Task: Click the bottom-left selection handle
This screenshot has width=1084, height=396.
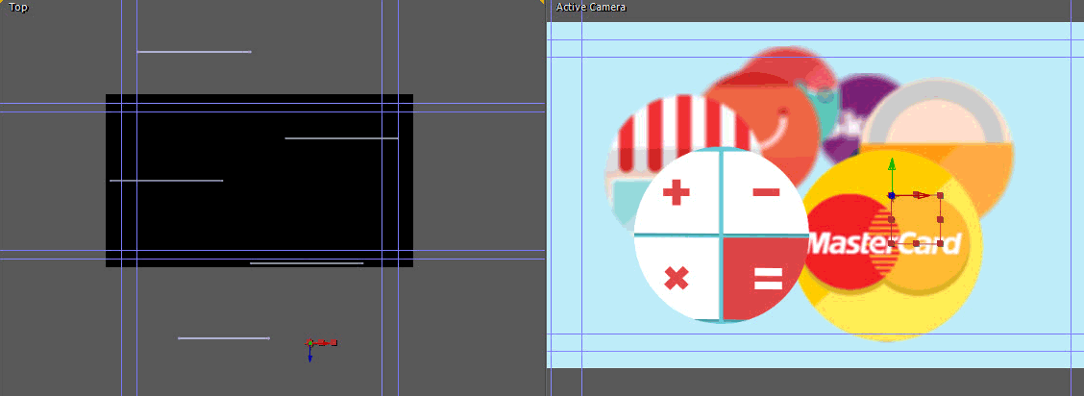Action: (892, 243)
